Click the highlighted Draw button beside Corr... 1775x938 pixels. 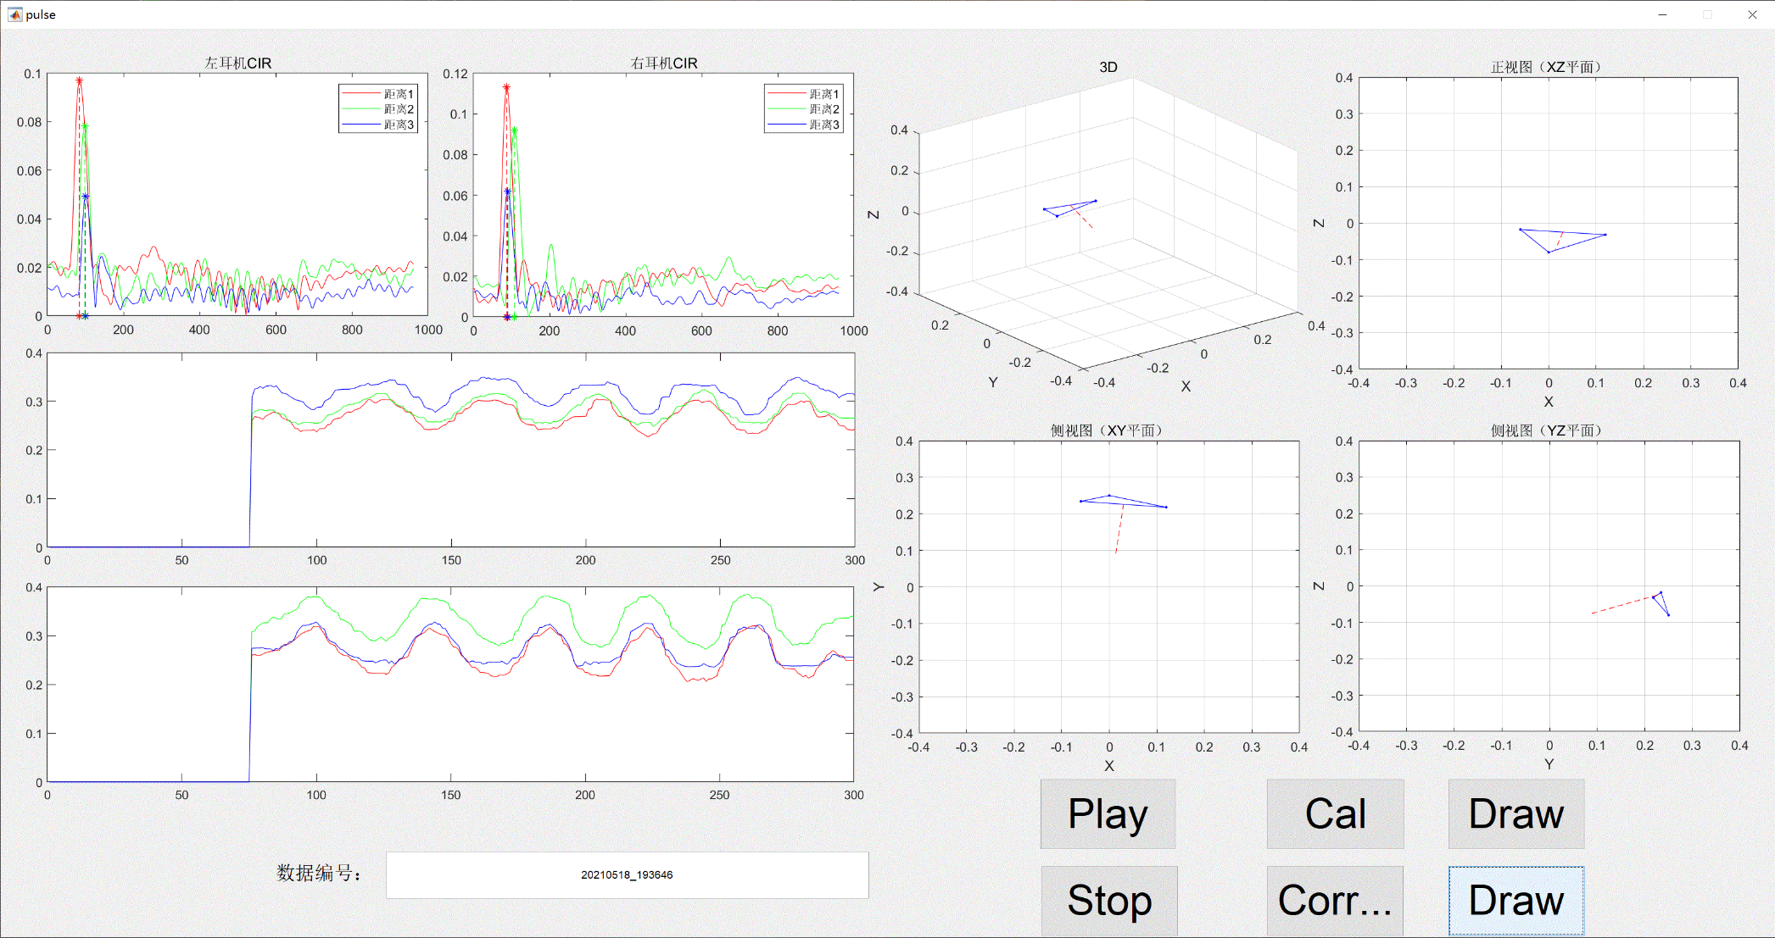click(x=1515, y=901)
